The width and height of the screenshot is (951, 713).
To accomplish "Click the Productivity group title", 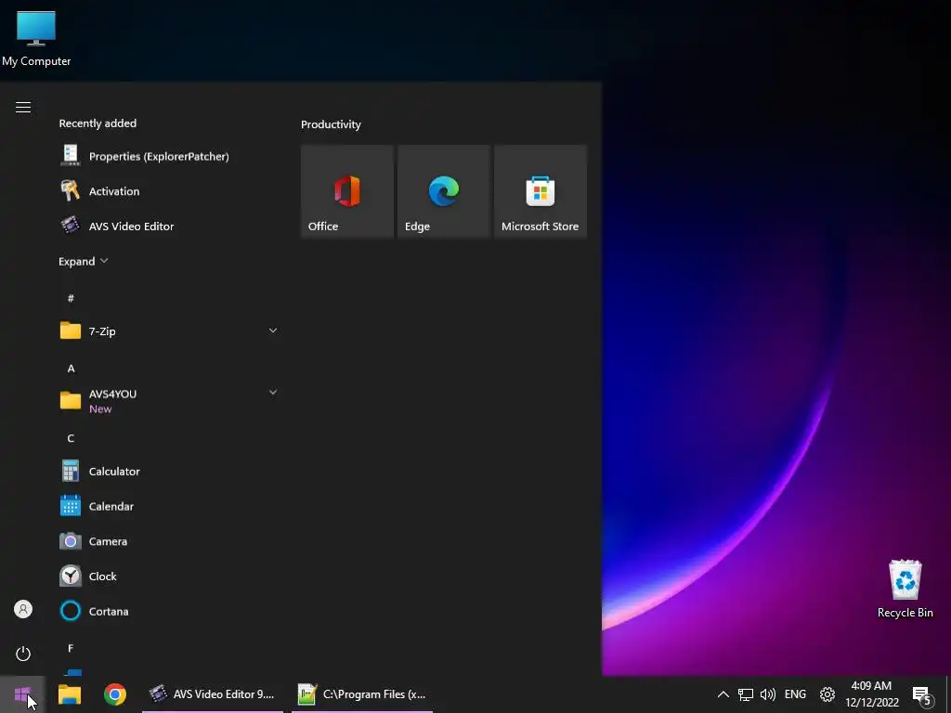I will tap(331, 124).
